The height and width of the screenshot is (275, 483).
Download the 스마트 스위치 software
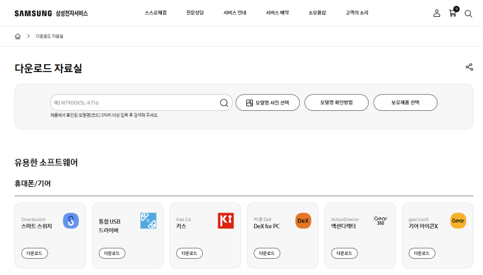pos(34,254)
